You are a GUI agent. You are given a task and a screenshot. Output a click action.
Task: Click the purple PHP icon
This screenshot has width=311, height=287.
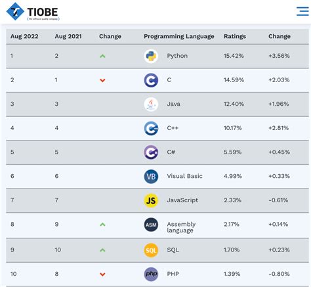click(x=151, y=274)
